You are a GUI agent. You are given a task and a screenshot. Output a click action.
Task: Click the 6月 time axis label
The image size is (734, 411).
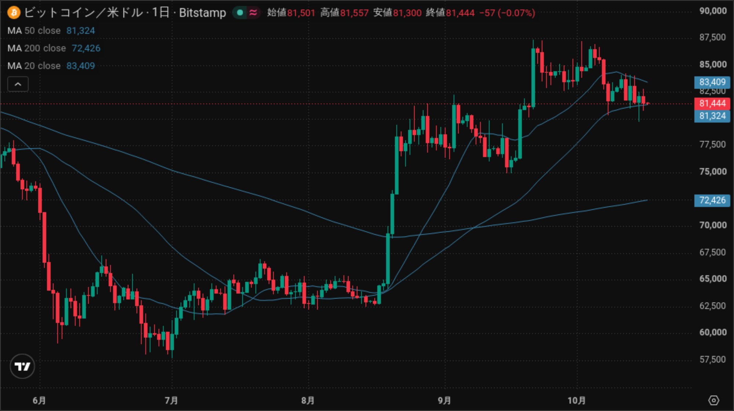click(39, 400)
